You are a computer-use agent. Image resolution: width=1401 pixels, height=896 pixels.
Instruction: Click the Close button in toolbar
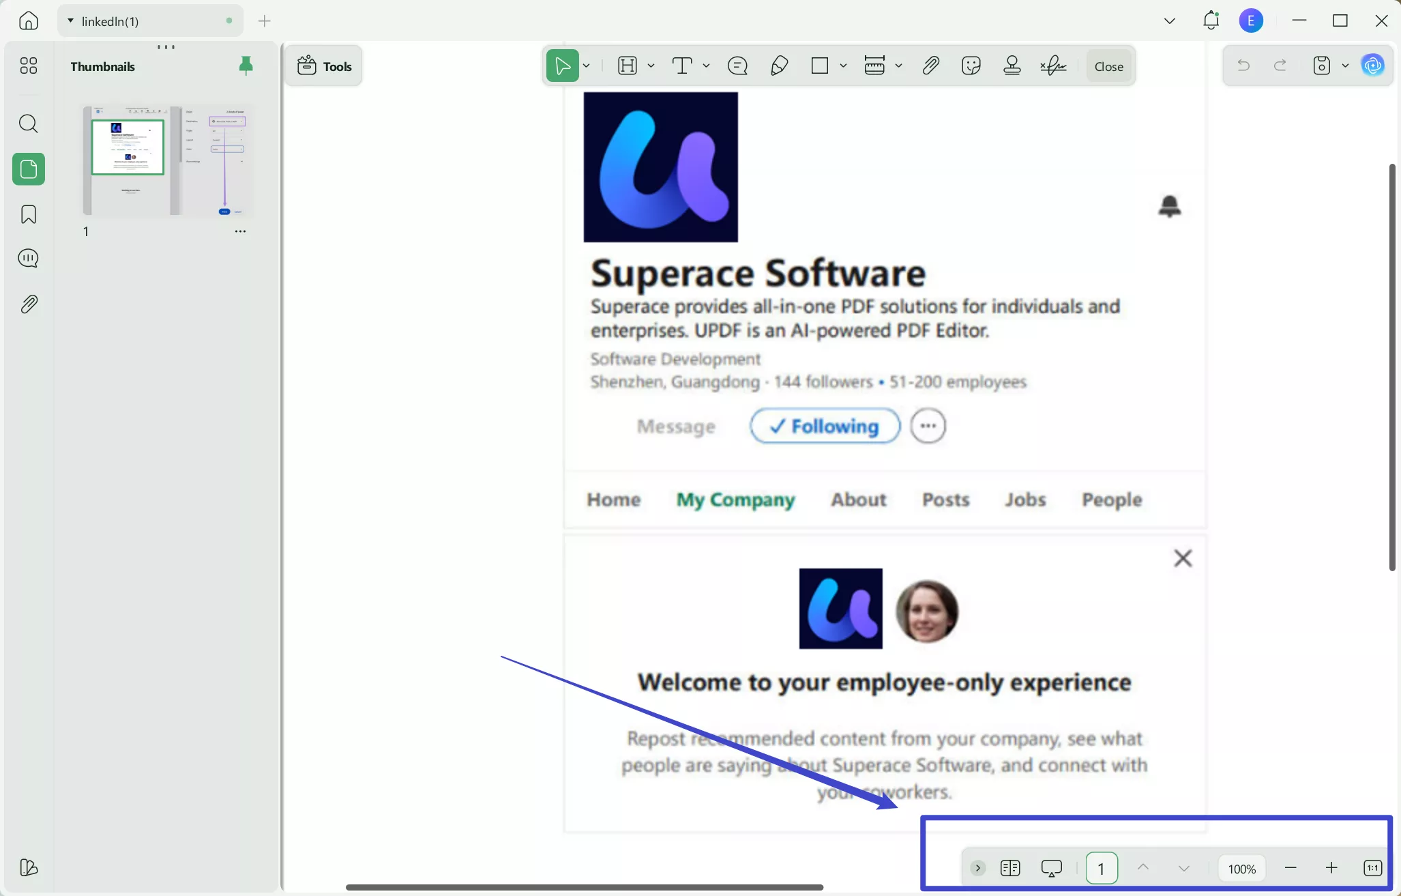(x=1108, y=66)
